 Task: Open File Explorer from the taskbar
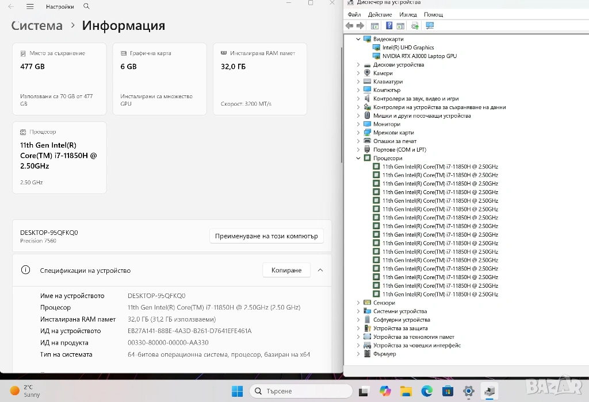click(x=406, y=391)
